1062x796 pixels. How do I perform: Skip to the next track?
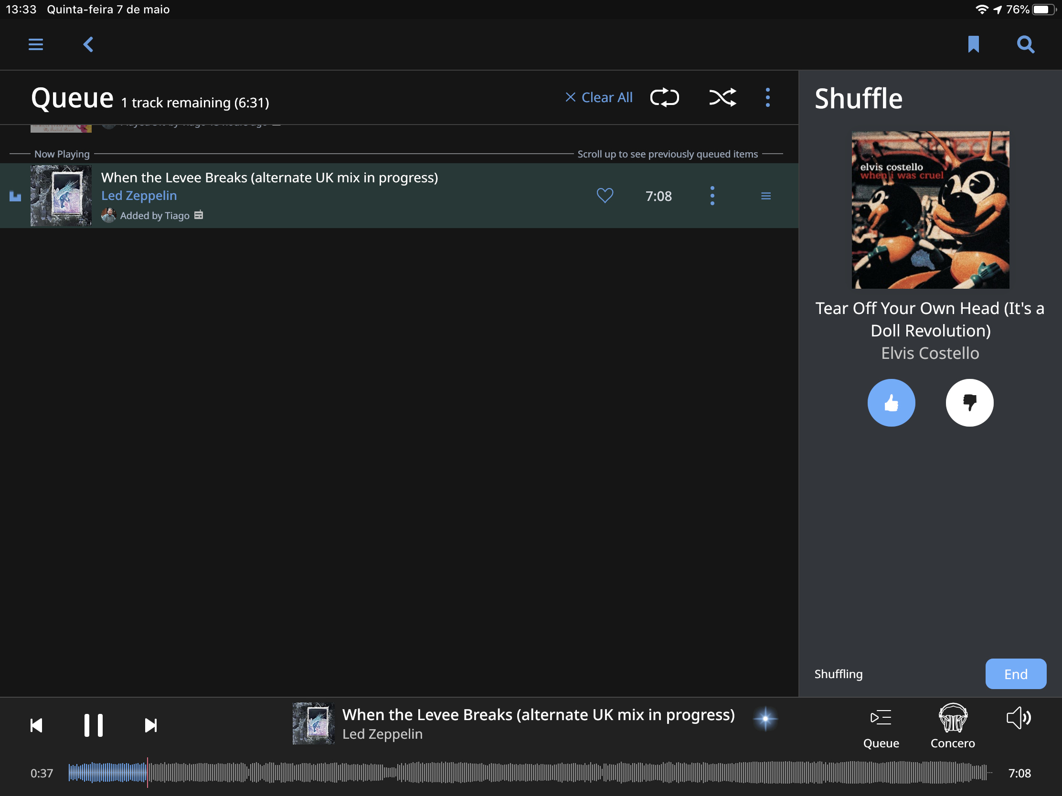pyautogui.click(x=151, y=725)
